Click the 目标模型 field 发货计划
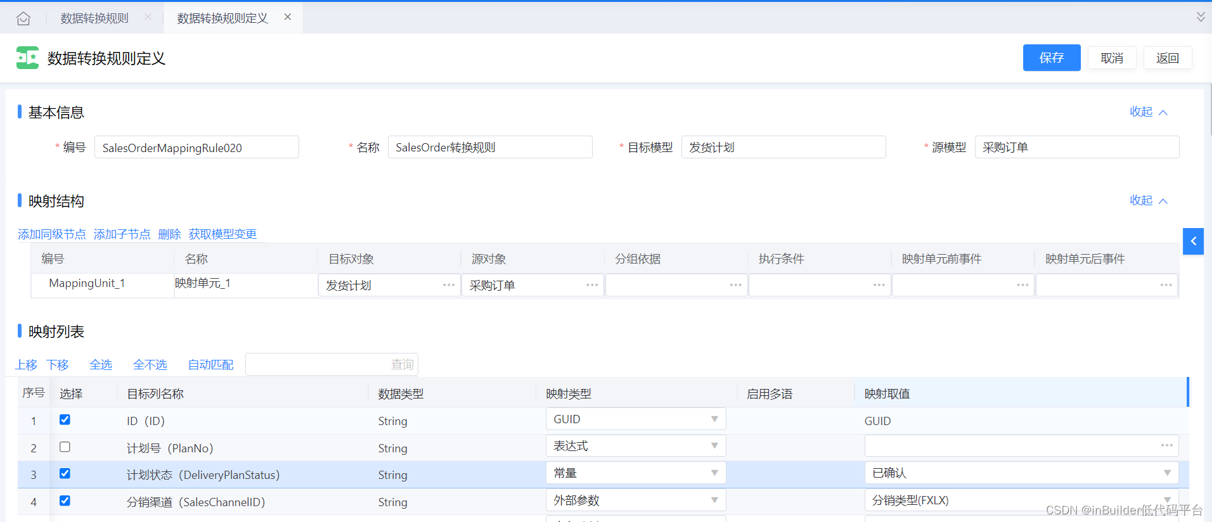This screenshot has width=1212, height=522. pos(783,147)
